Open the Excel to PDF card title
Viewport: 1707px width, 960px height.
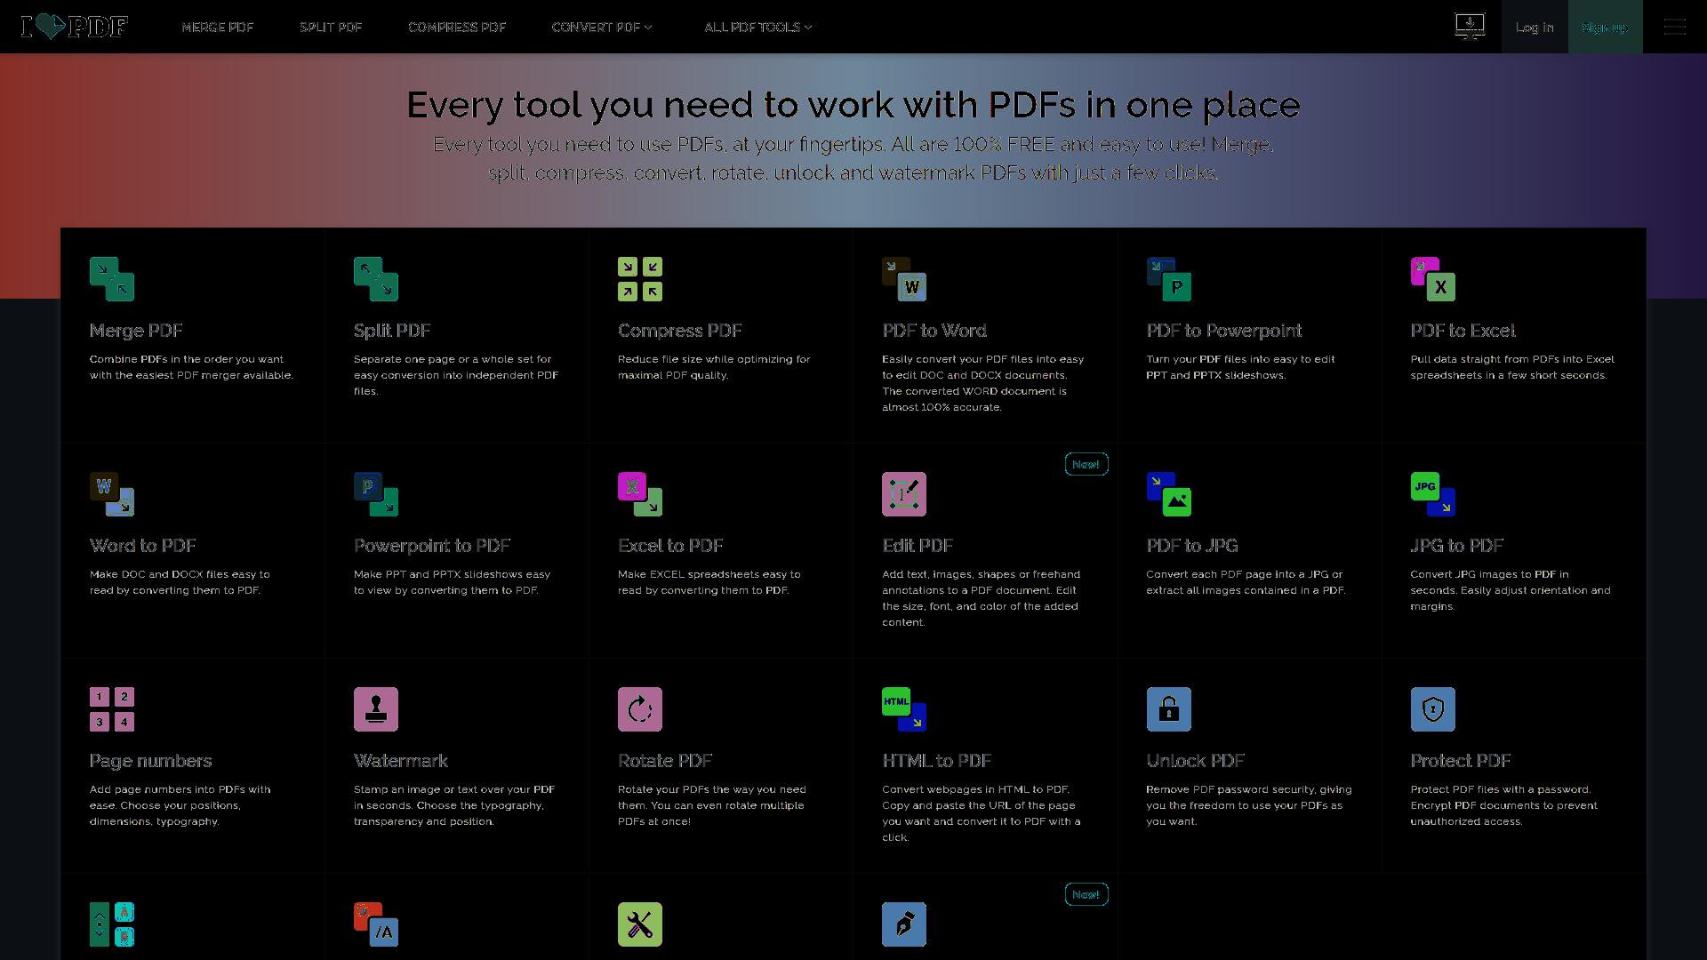click(x=670, y=546)
